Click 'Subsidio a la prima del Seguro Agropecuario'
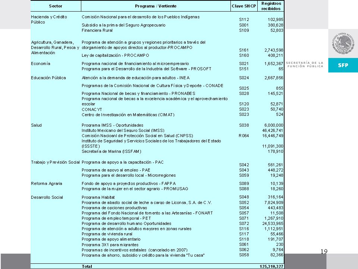 123,25
